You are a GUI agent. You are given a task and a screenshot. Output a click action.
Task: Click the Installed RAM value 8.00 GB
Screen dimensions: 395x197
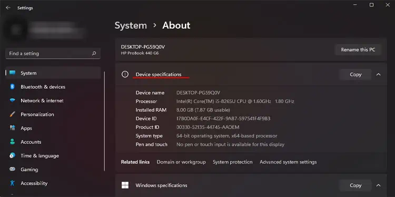203,110
